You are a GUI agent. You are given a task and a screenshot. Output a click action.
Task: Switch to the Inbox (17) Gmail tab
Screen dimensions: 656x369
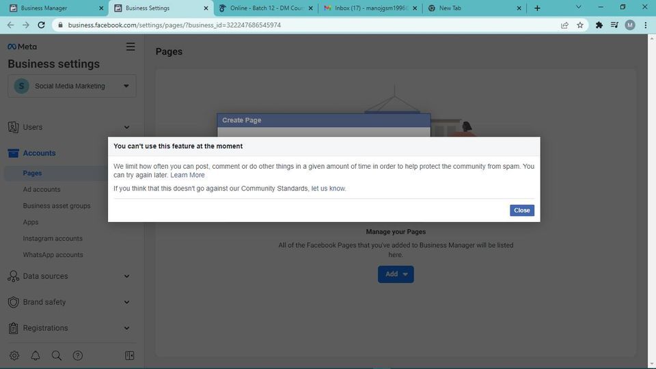coord(370,8)
